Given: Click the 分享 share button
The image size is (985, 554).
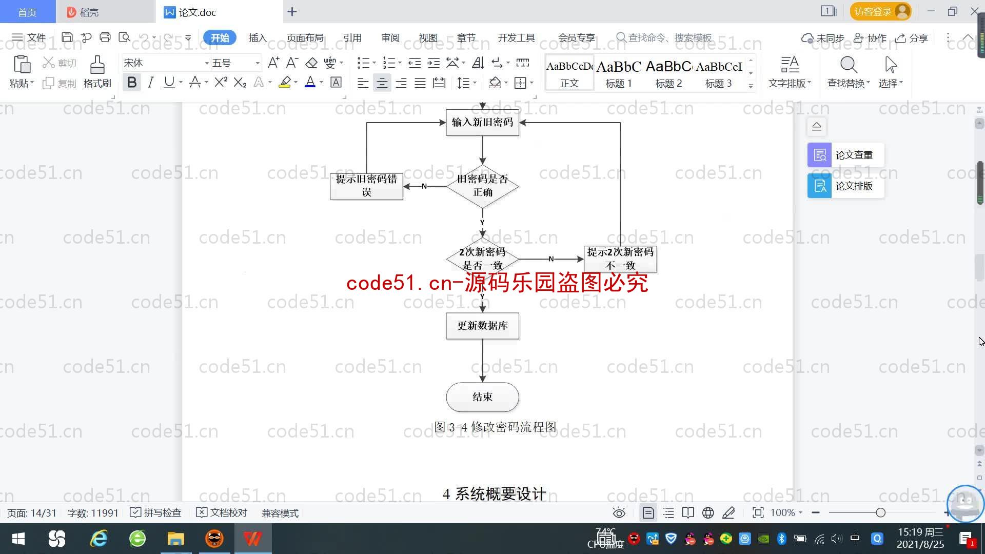Looking at the screenshot, I should tap(912, 38).
